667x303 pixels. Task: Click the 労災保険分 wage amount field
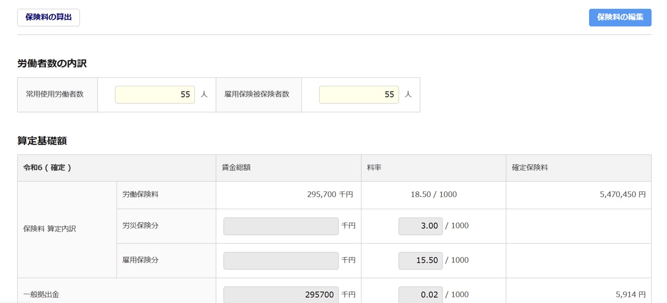click(x=281, y=226)
